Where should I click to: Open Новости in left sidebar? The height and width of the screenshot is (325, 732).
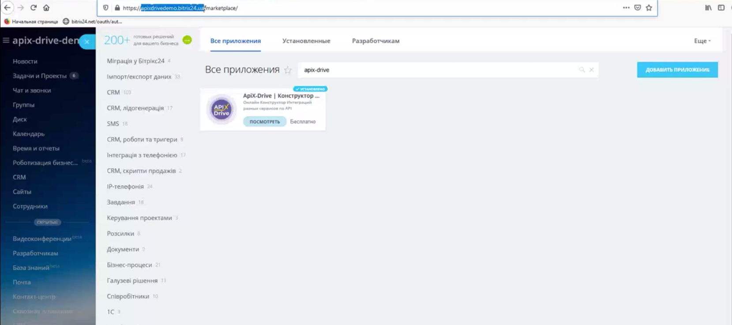(x=25, y=61)
